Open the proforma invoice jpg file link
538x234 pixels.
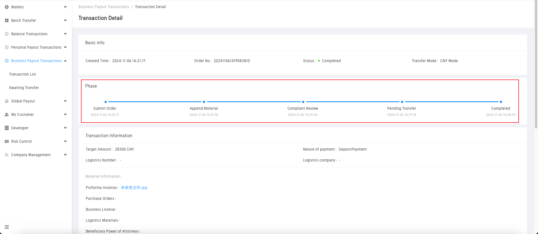pyautogui.click(x=134, y=188)
